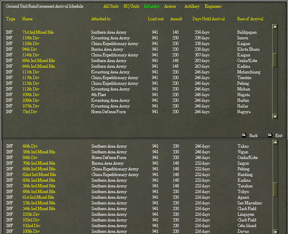The height and width of the screenshot is (234, 288).
Task: Open the 102nd Div unit
Action: tap(31, 226)
